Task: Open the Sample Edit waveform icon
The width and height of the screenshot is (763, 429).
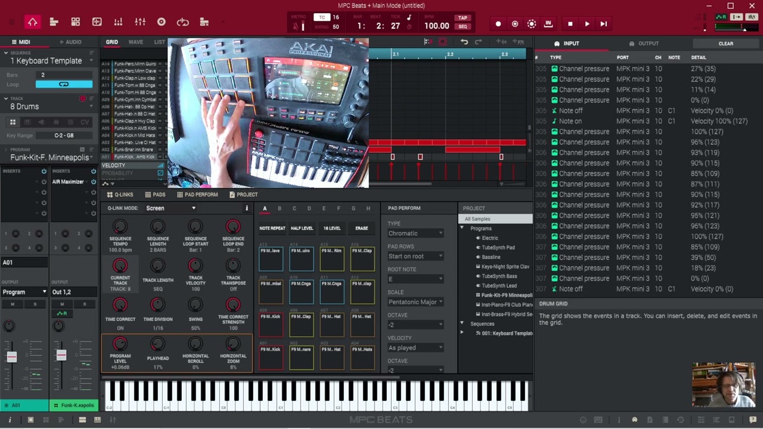Action: pyautogui.click(x=97, y=23)
